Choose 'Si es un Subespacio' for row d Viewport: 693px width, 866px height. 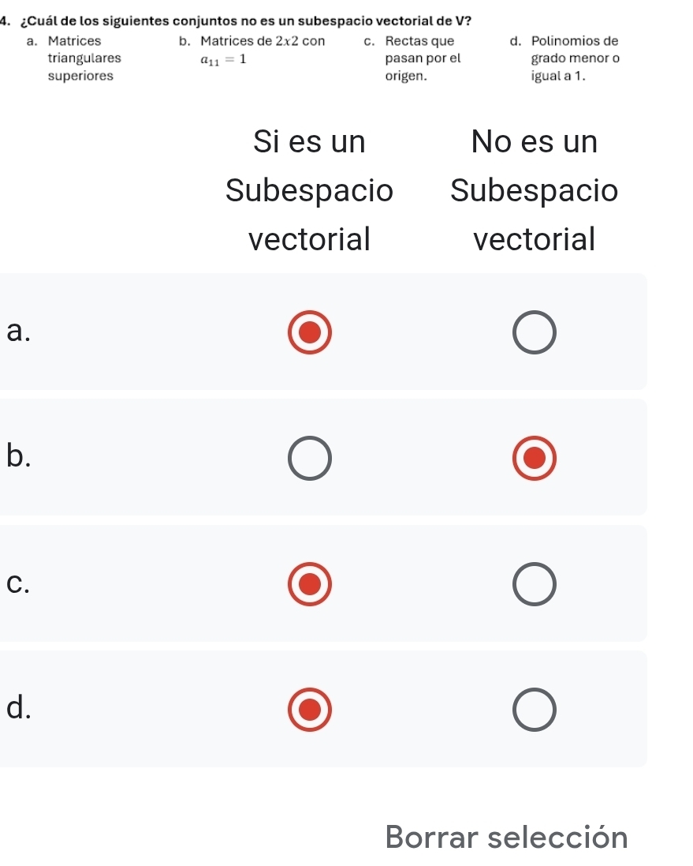(308, 709)
